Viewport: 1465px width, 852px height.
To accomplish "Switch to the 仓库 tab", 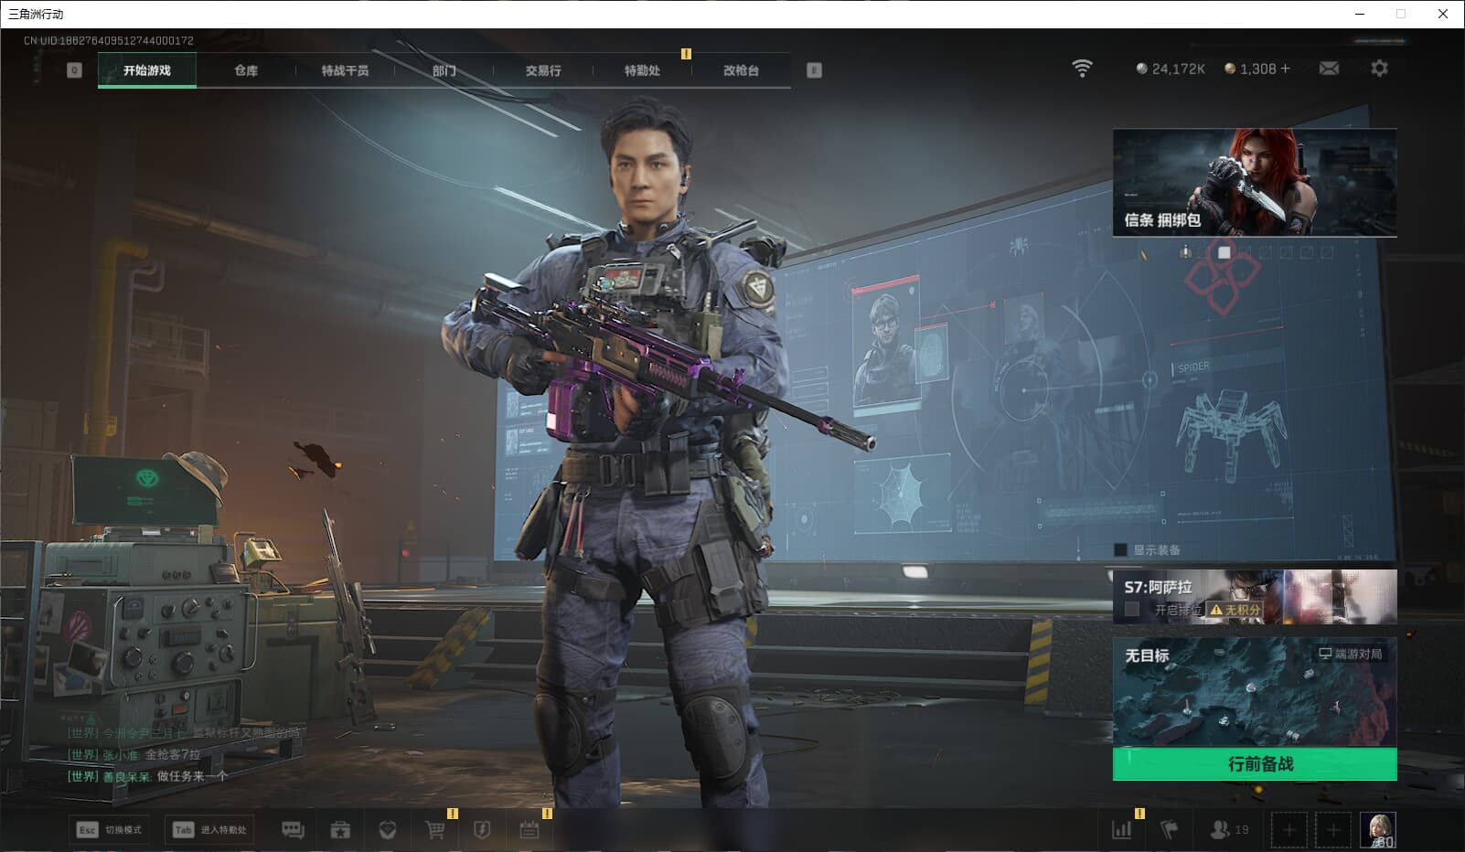I will click(x=246, y=70).
